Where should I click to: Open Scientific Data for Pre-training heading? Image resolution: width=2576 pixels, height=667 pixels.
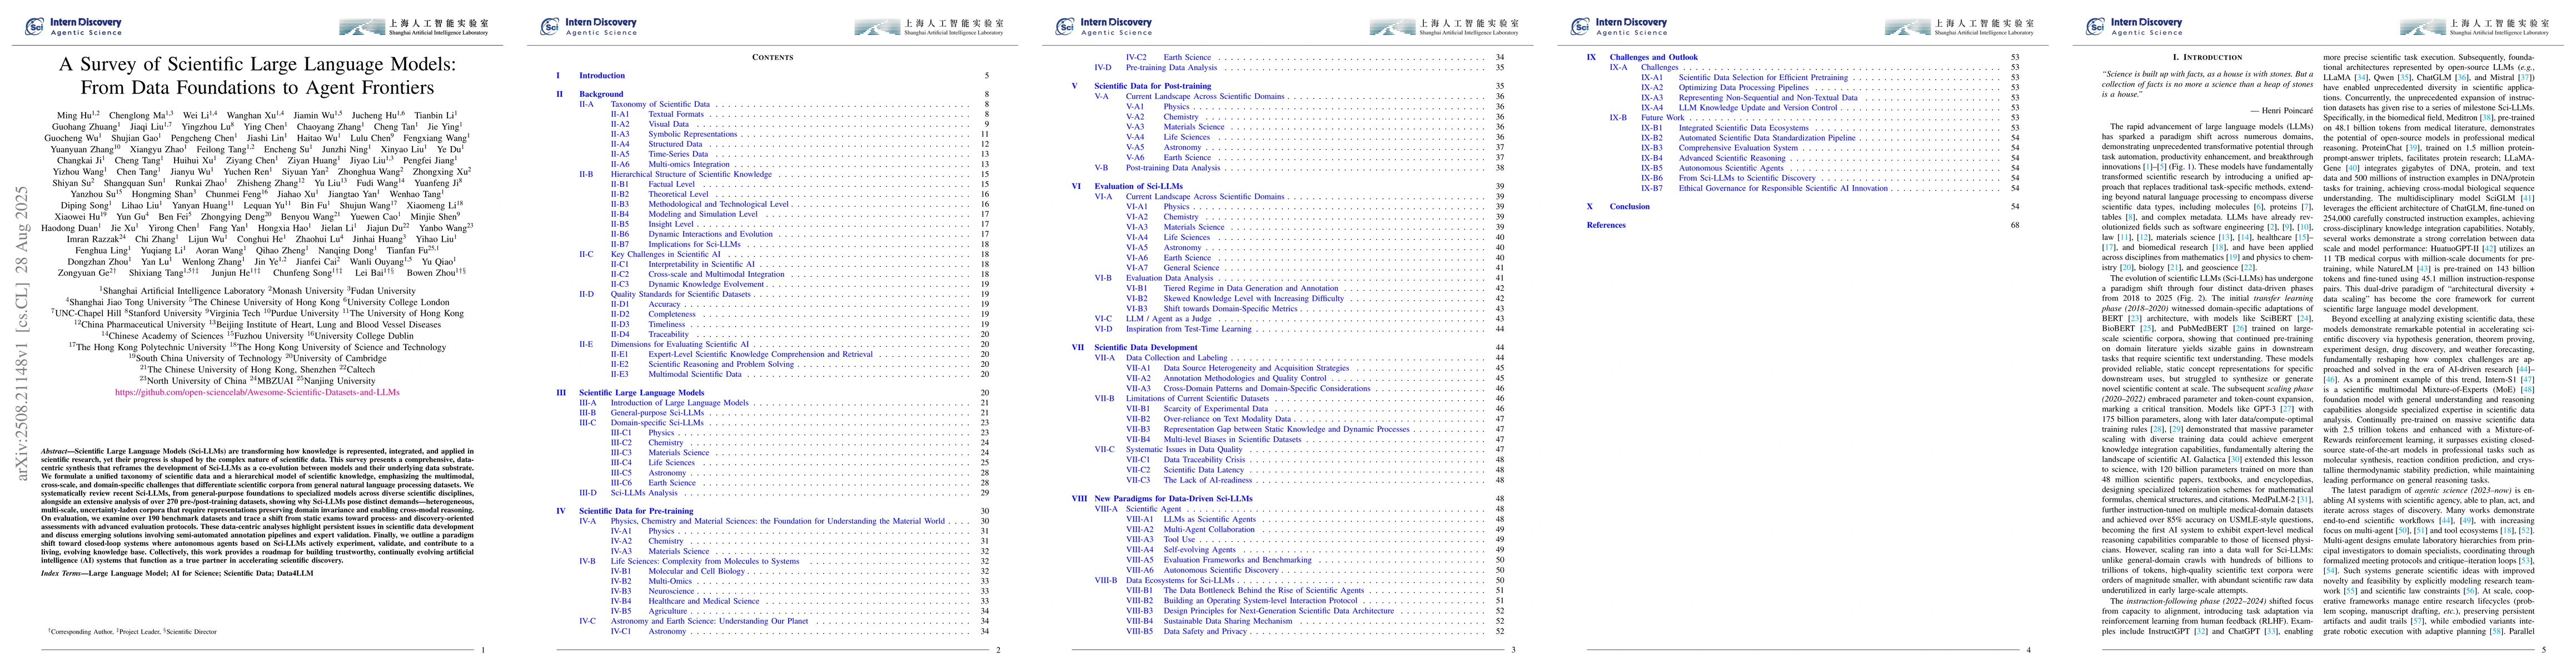coord(636,511)
